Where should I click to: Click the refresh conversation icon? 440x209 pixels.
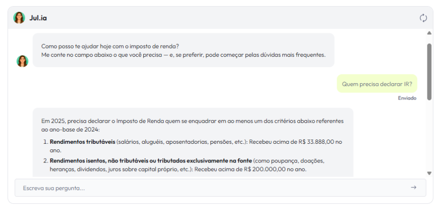pyautogui.click(x=423, y=18)
